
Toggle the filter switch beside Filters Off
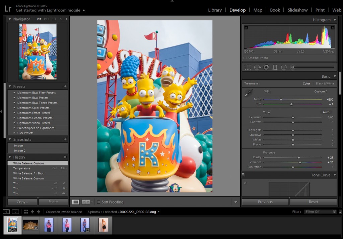340,212
